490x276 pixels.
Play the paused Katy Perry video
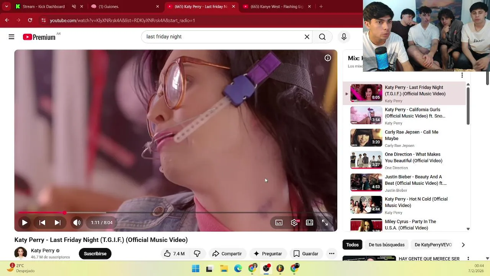[24, 222]
